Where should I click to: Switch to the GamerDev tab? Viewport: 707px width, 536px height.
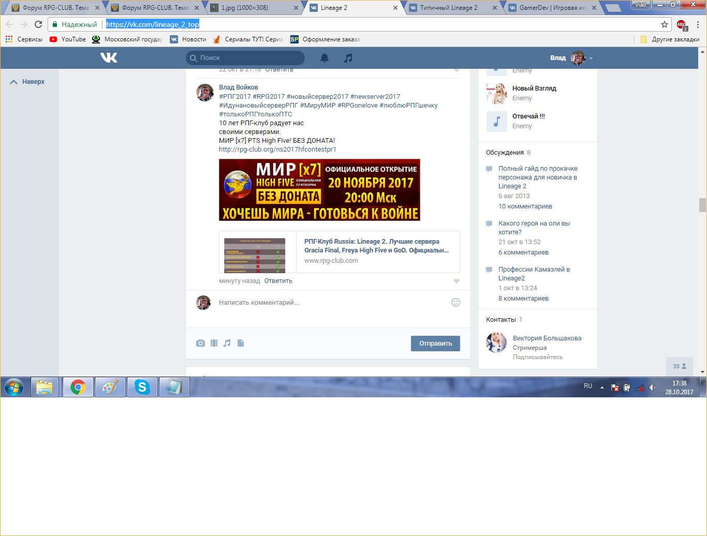(552, 8)
